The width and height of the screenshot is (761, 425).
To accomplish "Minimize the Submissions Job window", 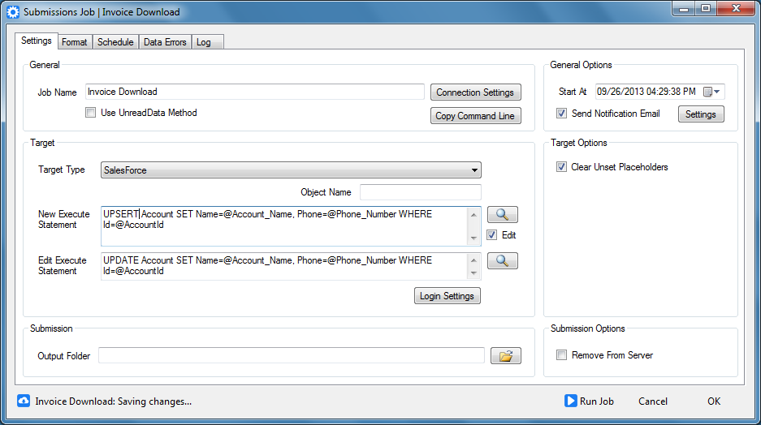I will 684,9.
